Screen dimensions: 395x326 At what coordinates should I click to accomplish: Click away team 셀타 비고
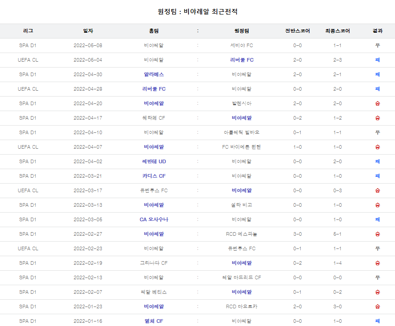click(x=241, y=205)
